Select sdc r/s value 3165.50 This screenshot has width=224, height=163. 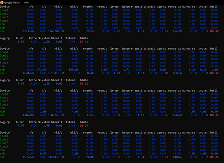click(x=28, y=157)
